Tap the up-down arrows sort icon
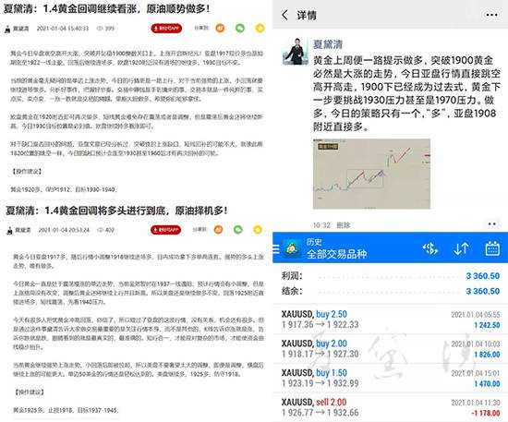Viewport: 508px width, 422px height. pyautogui.click(x=461, y=248)
